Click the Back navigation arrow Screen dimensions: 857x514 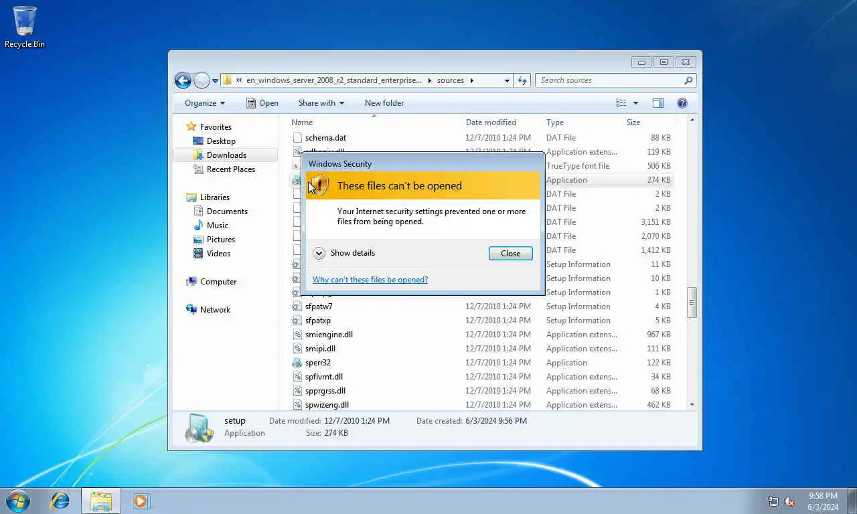tap(183, 80)
